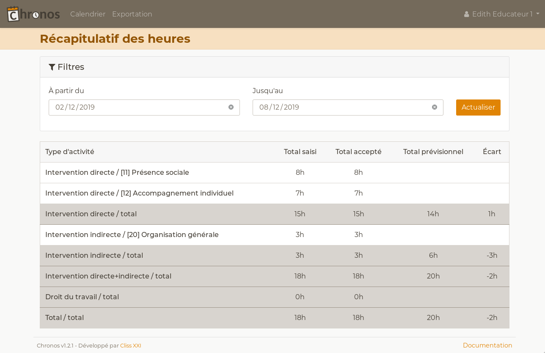545x353 pixels.
Task: Select the 'Intervention indirecte / total' row label
Action: pos(94,255)
